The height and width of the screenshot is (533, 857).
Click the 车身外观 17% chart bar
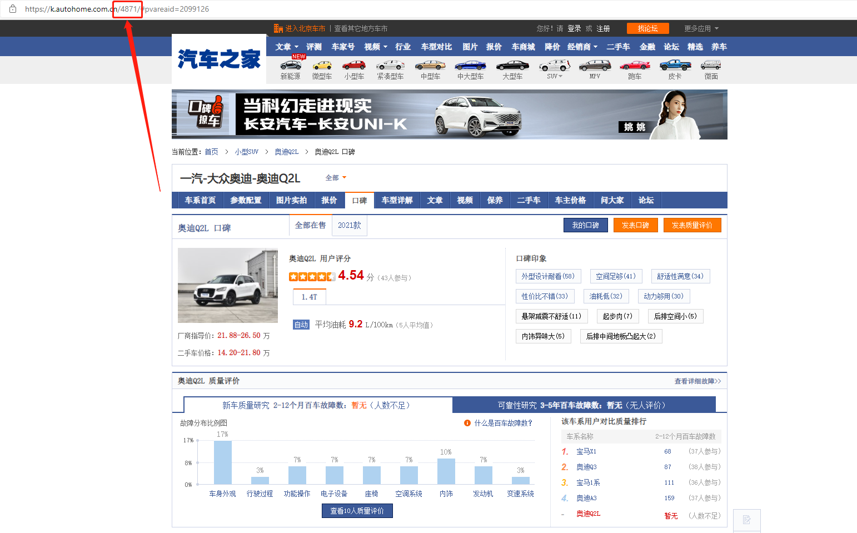point(223,462)
